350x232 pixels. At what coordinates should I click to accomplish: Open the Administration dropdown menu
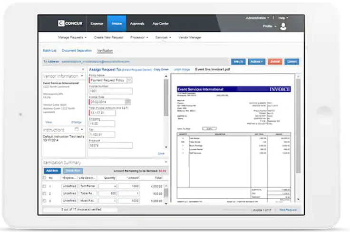pos(257,18)
